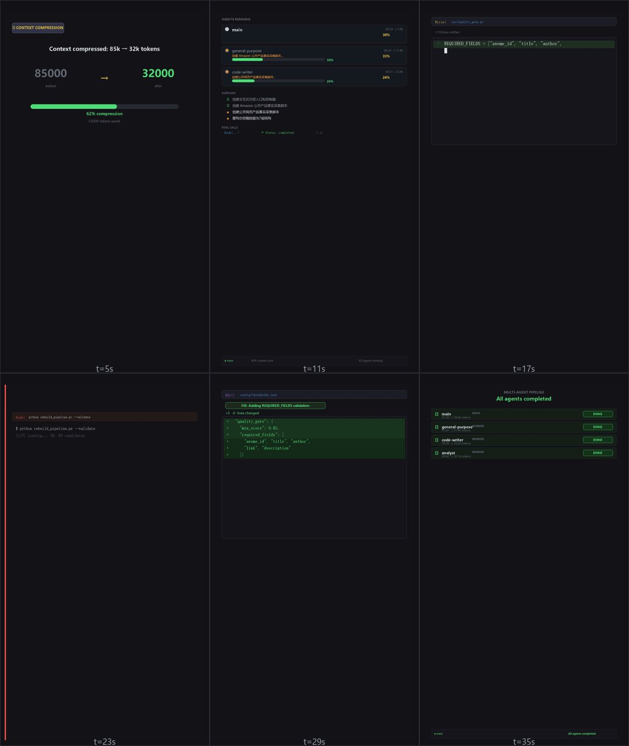Click the orange bullet of the third subtask
The height and width of the screenshot is (746, 629).
(228, 112)
